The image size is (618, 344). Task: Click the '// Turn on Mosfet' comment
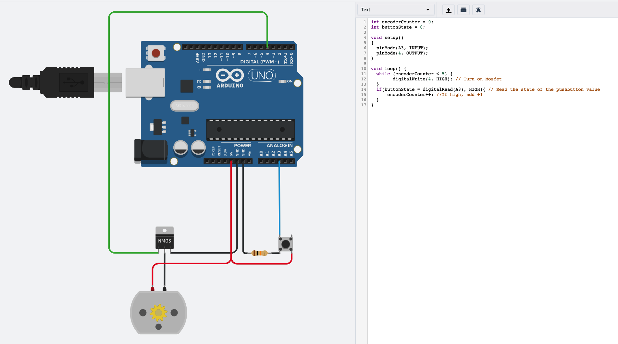[479, 79]
